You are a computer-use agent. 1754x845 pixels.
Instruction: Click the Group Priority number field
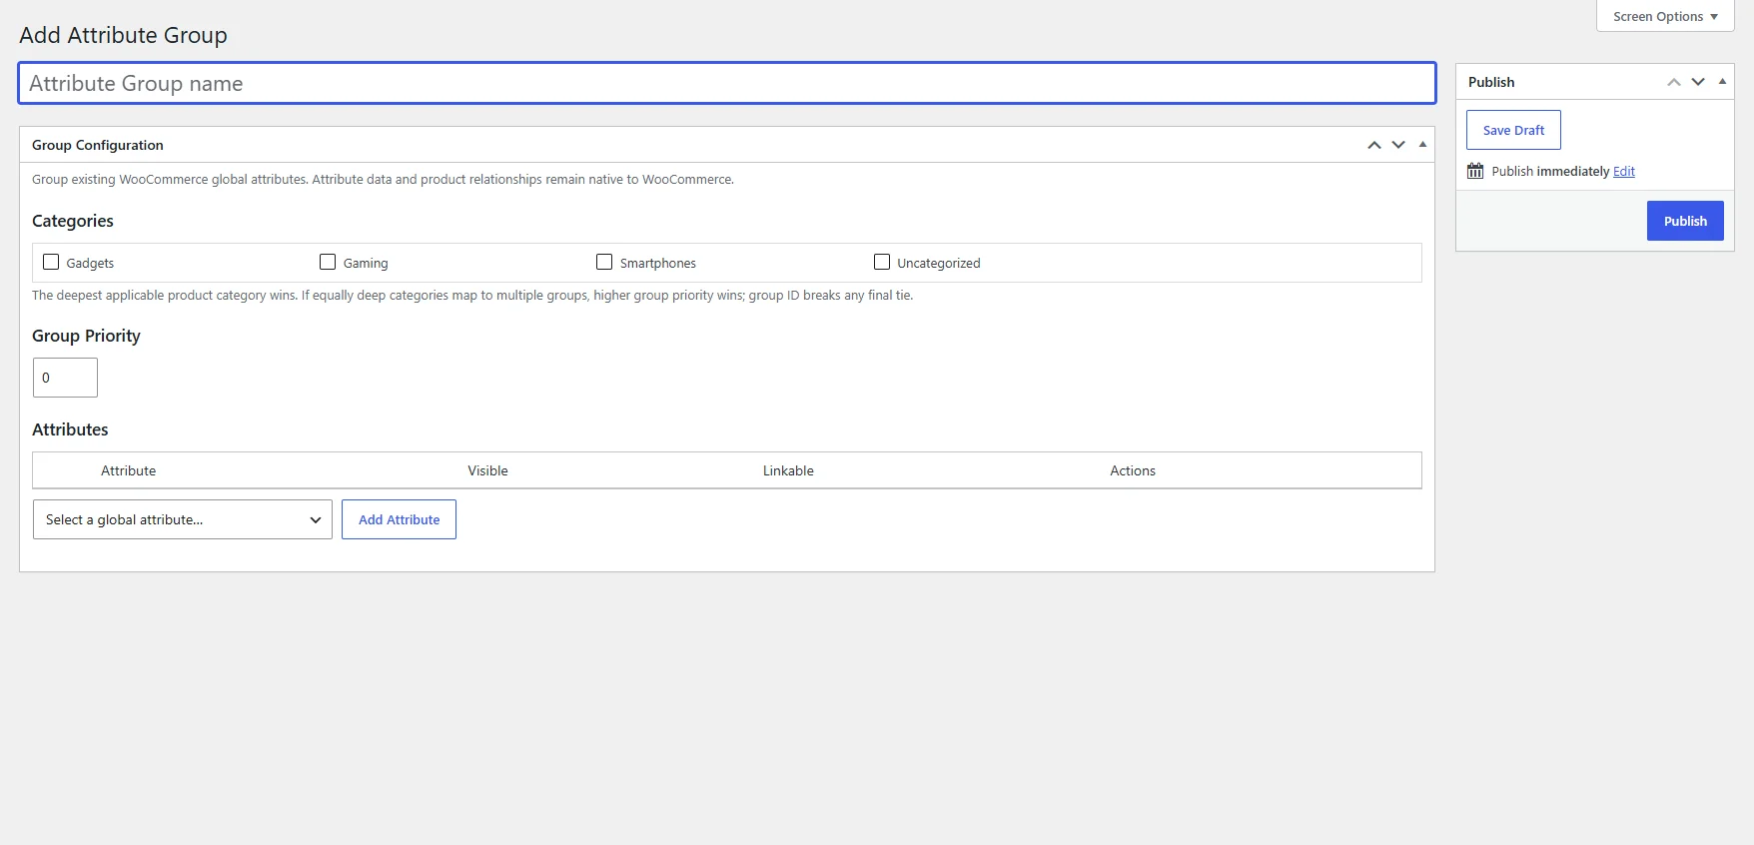[x=65, y=378]
